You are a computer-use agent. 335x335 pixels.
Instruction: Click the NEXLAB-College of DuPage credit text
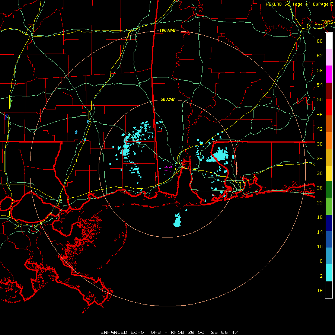[299, 4]
